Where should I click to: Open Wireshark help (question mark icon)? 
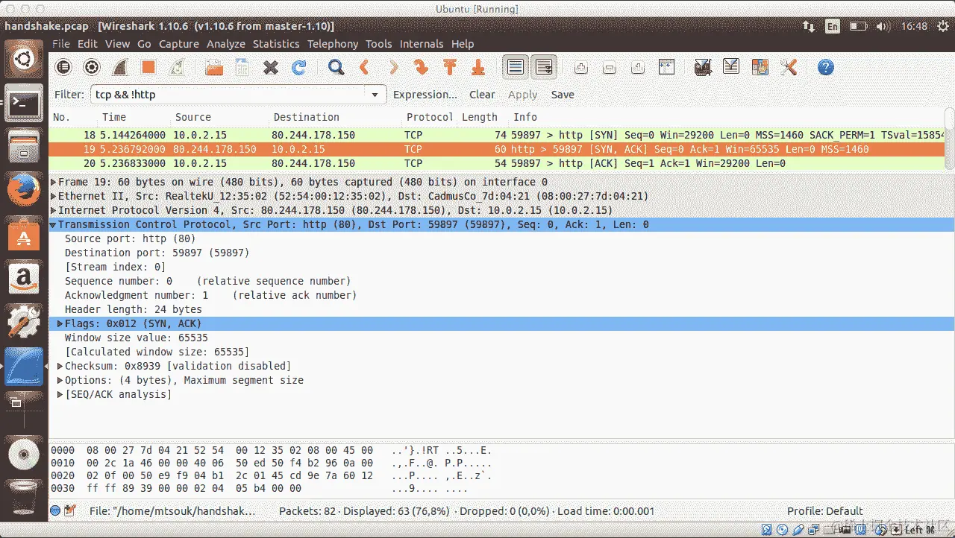coord(825,68)
